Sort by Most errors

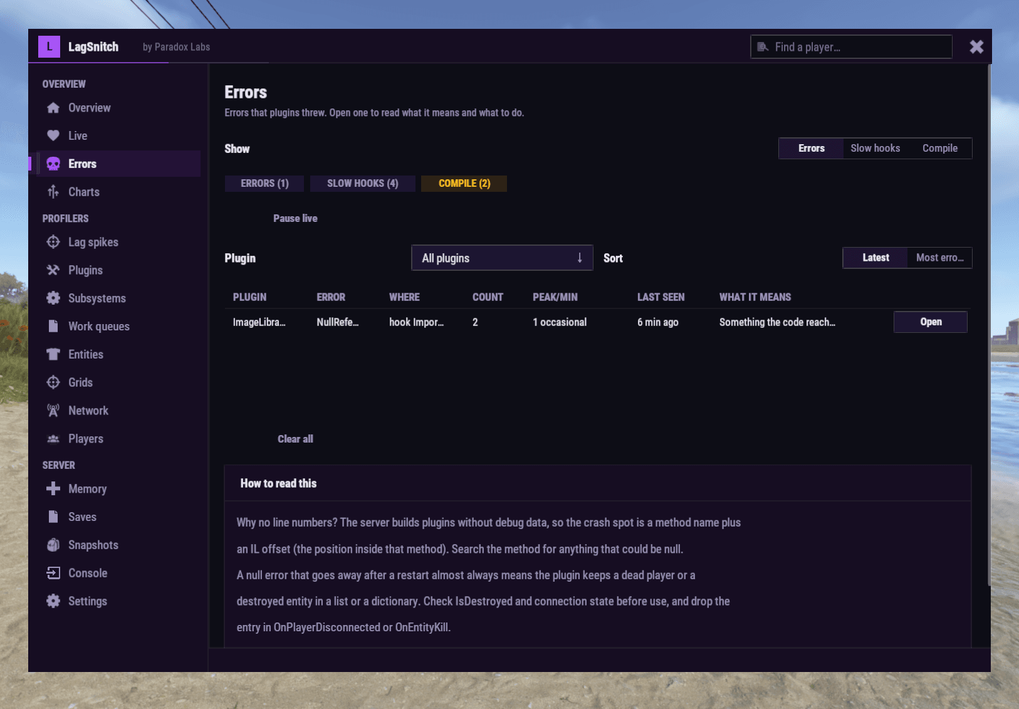point(939,258)
